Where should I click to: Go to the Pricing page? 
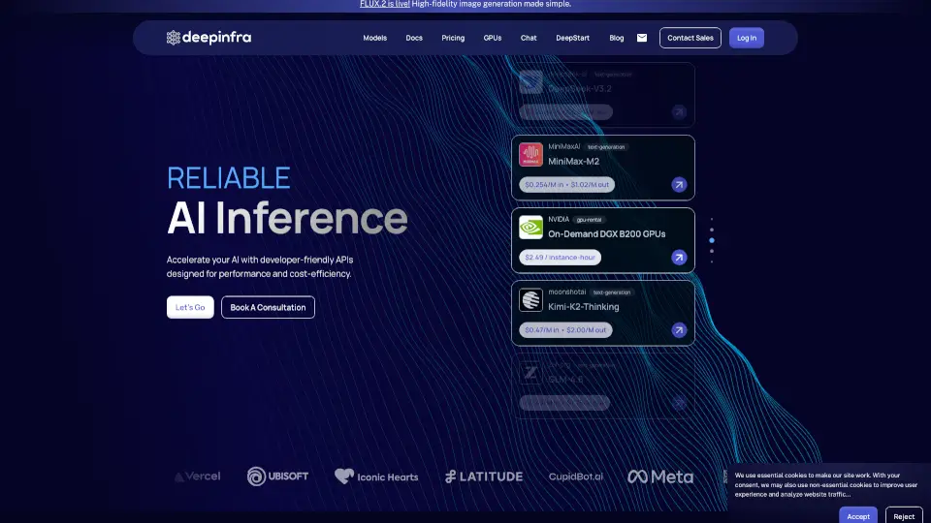coord(453,38)
